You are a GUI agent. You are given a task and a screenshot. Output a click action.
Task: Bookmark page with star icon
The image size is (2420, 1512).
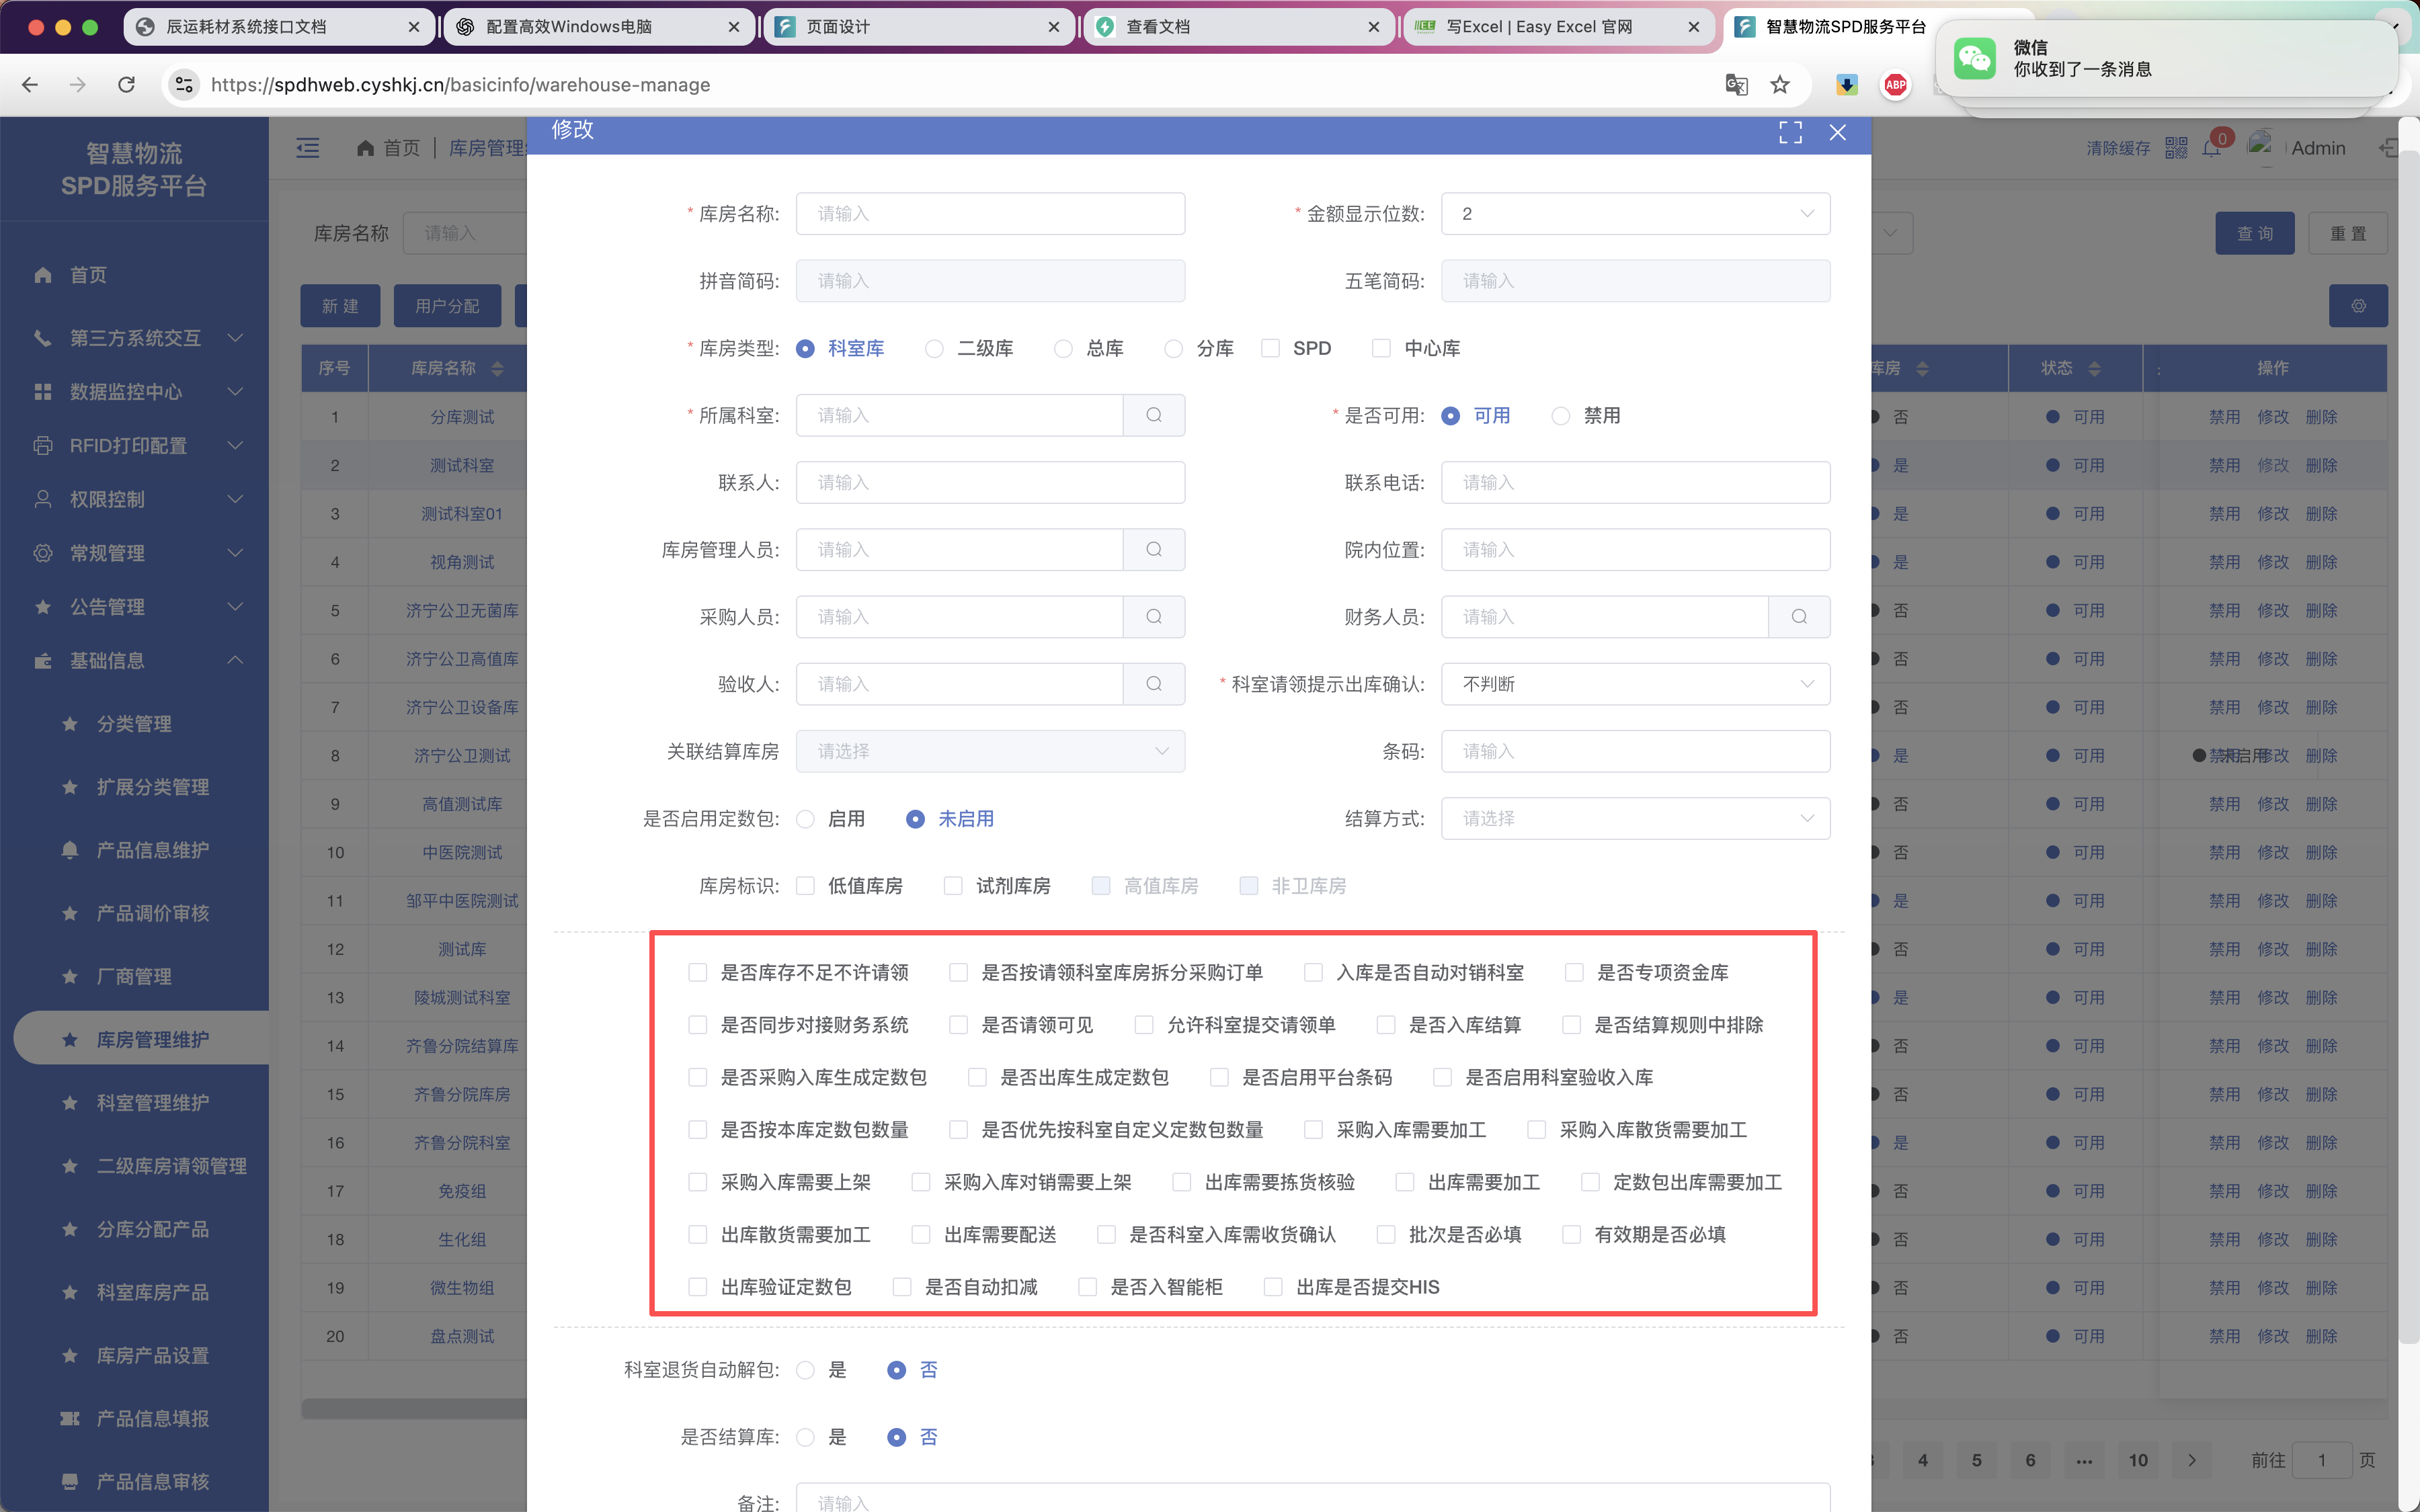(x=1780, y=85)
